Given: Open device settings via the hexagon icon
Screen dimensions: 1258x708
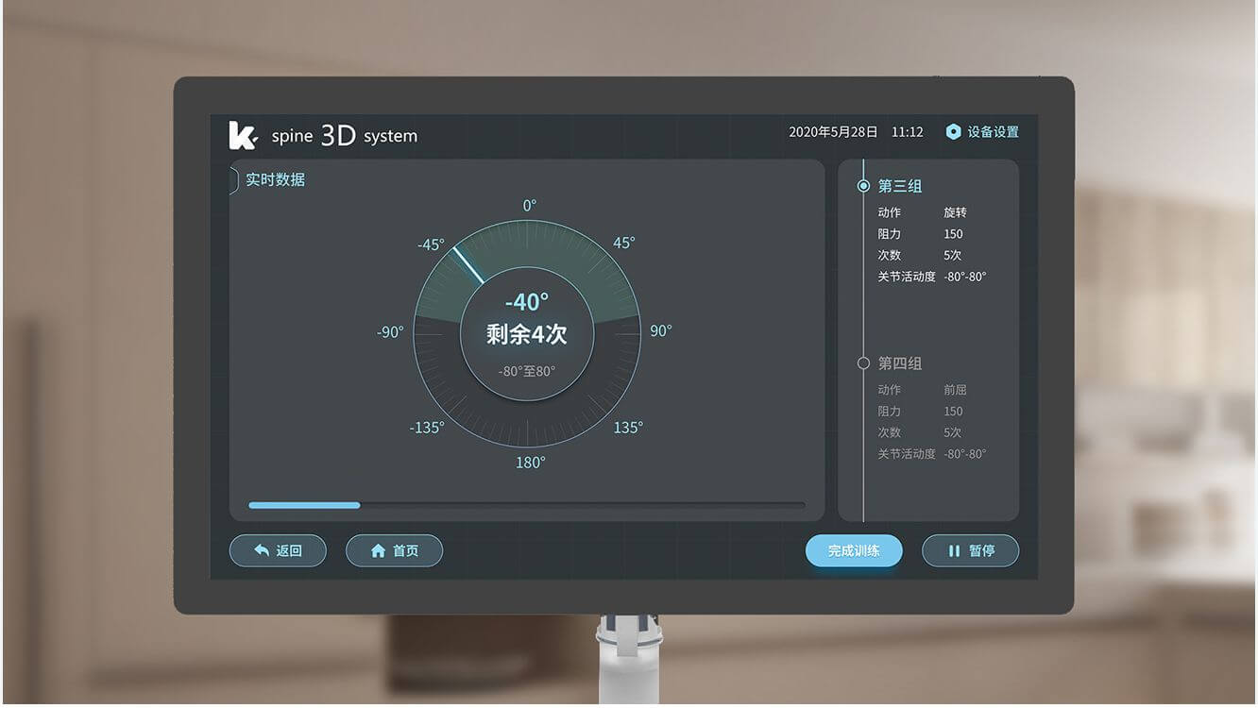Looking at the screenshot, I should (x=953, y=132).
